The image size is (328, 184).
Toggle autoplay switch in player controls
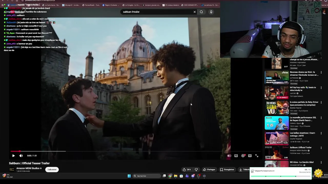point(229,156)
